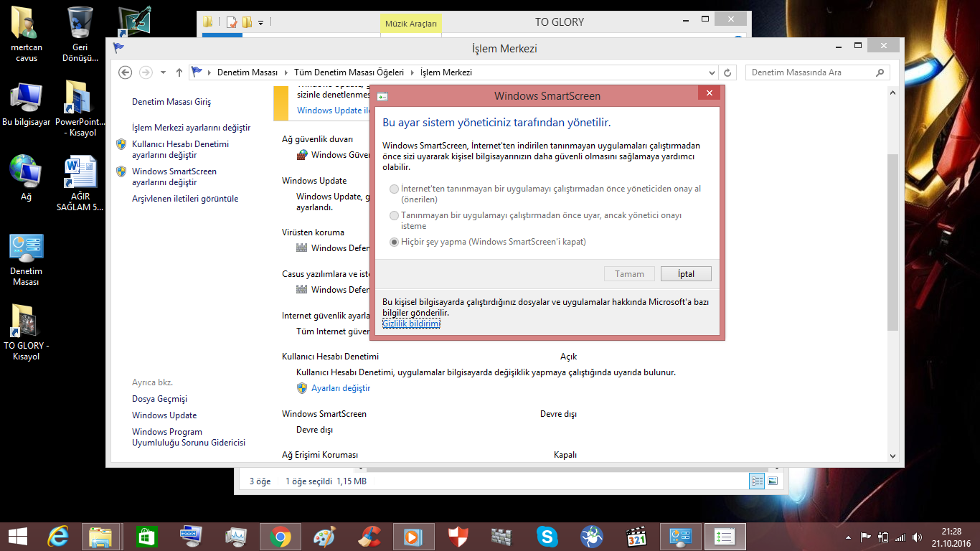Click the scrollbar up arrow in İşlem Merkezi
Viewport: 980px width, 551px height.
point(892,93)
